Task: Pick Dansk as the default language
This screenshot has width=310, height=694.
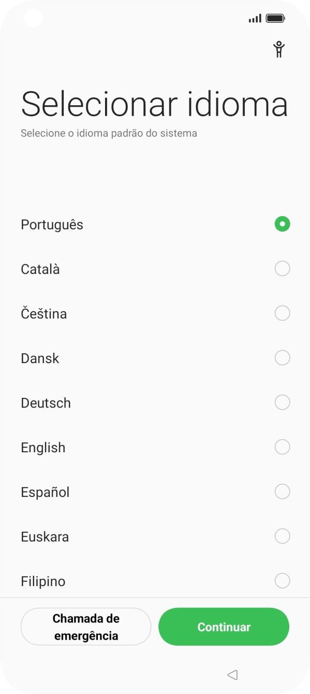Action: point(282,357)
